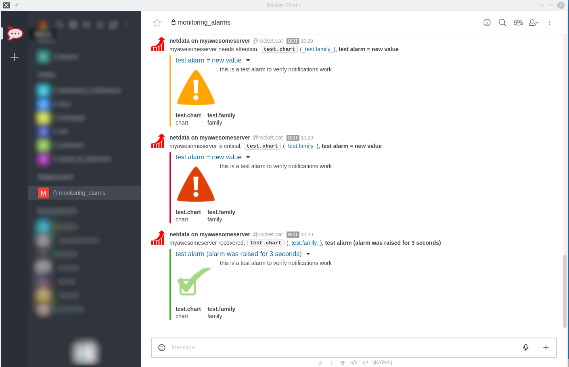
Task: Click the lock icon beside monitoring_alarms title
Action: (x=174, y=22)
